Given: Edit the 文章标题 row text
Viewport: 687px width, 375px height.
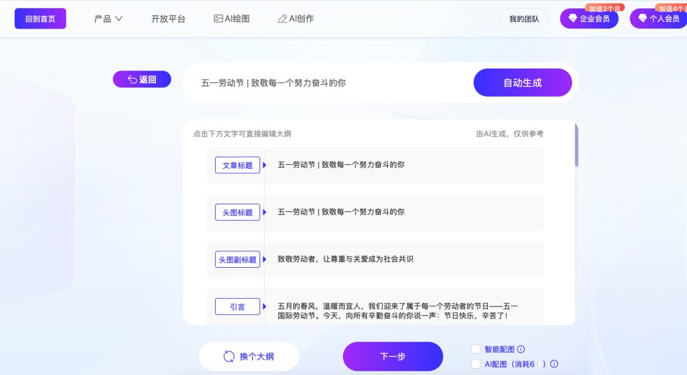Looking at the screenshot, I should click(341, 165).
